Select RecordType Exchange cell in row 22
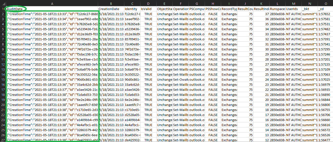This screenshot has height=142, width=333. pos(229,115)
